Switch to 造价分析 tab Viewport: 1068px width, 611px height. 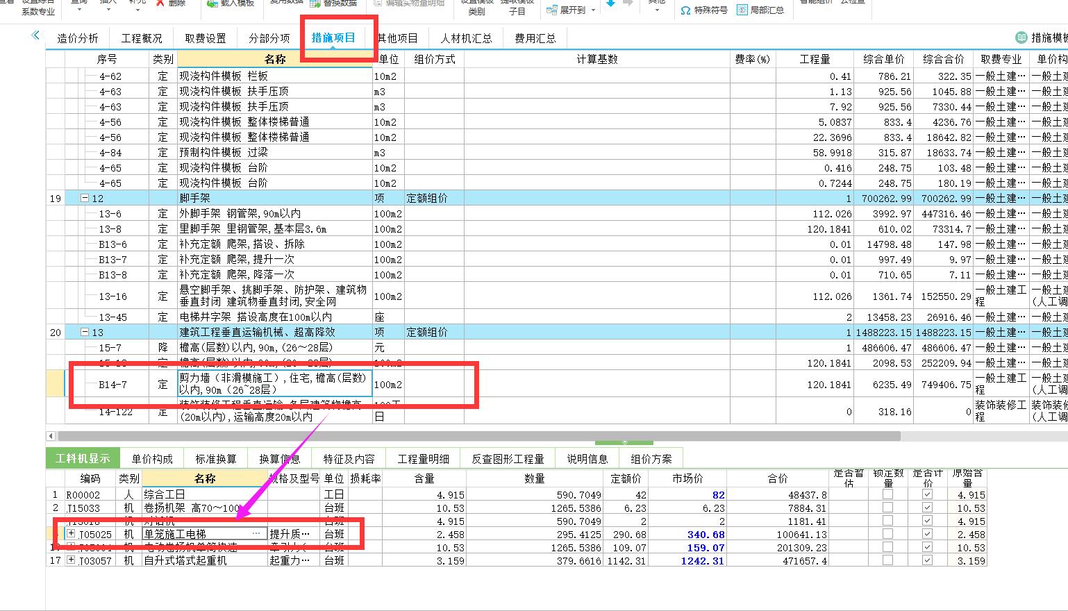pos(78,38)
